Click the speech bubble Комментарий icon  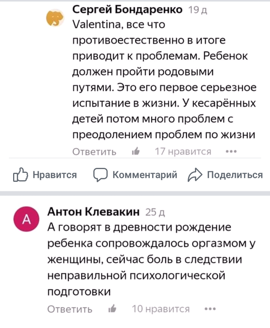tap(100, 175)
